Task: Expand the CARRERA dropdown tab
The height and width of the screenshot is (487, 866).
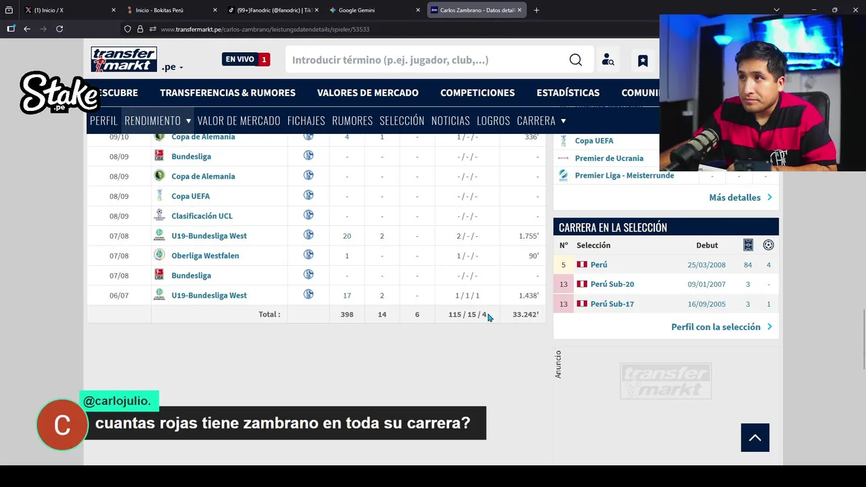Action: pyautogui.click(x=541, y=120)
